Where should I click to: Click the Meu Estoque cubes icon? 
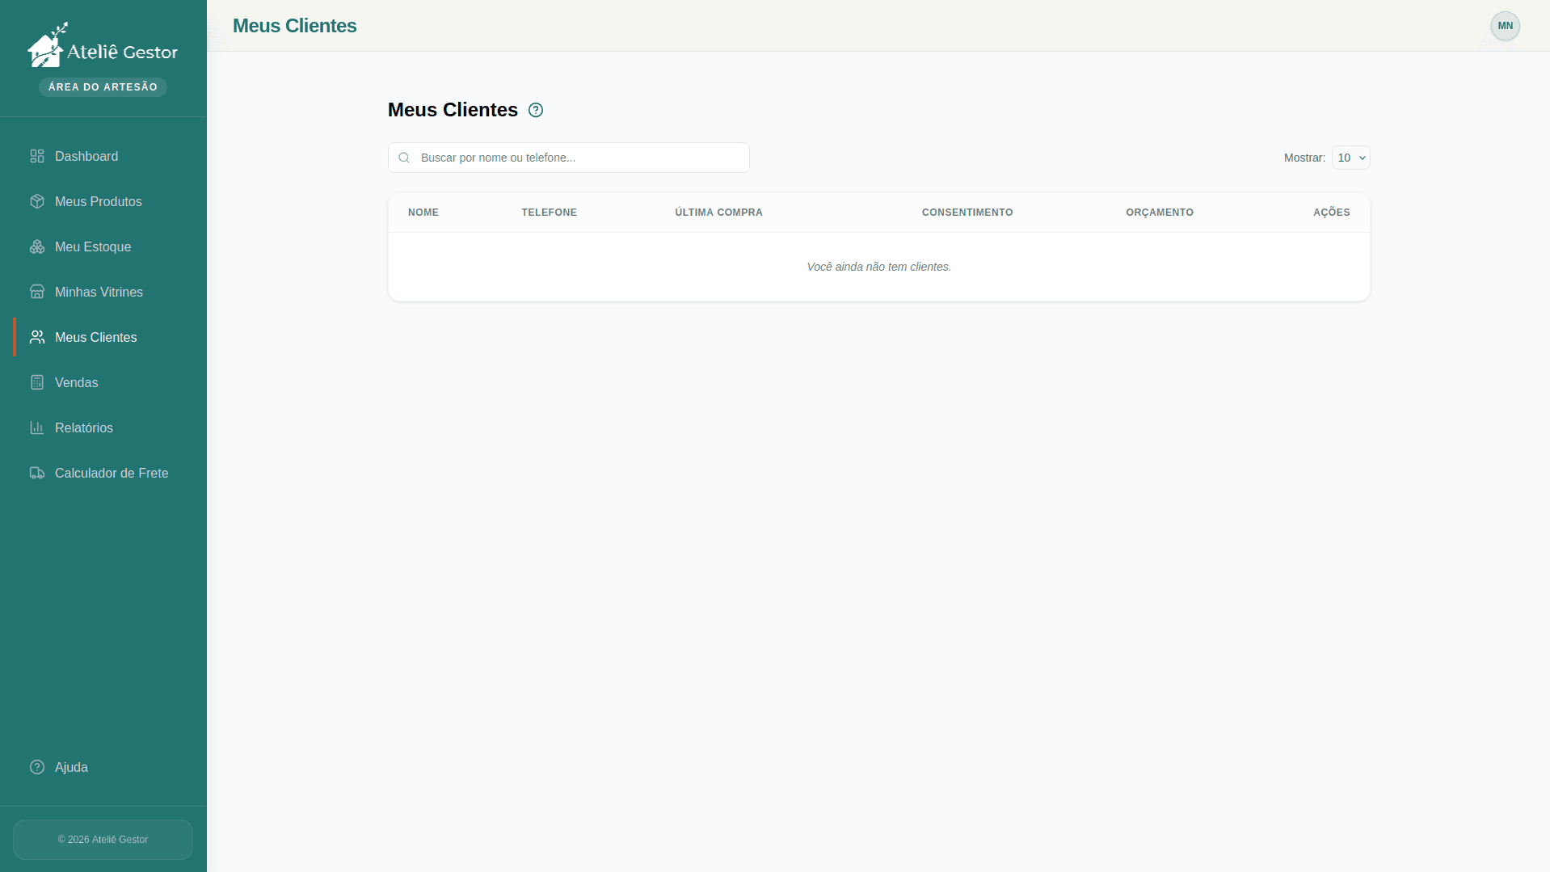[x=37, y=246]
